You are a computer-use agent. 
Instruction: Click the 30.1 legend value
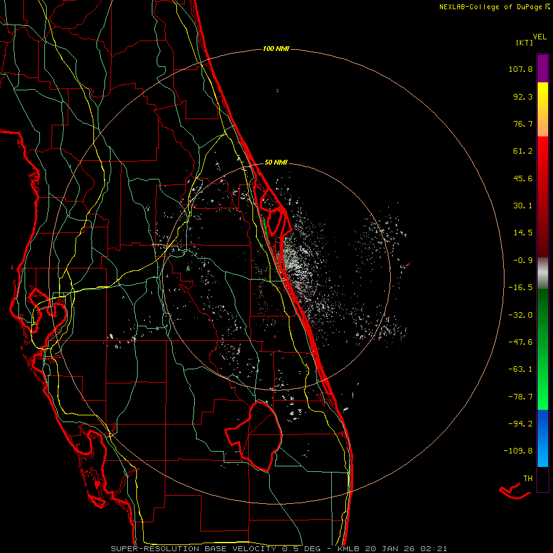click(x=523, y=206)
